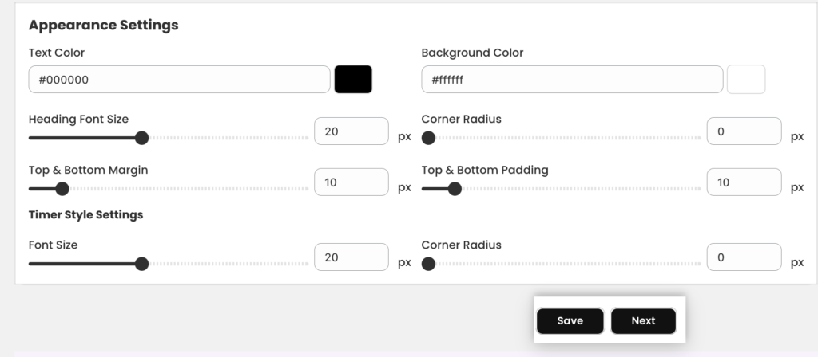The height and width of the screenshot is (357, 818).
Task: Click the white Background Color swatch
Action: (746, 79)
